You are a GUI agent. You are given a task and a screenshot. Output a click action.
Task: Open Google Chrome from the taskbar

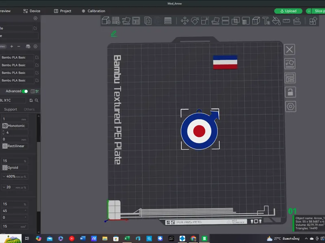pos(193,239)
